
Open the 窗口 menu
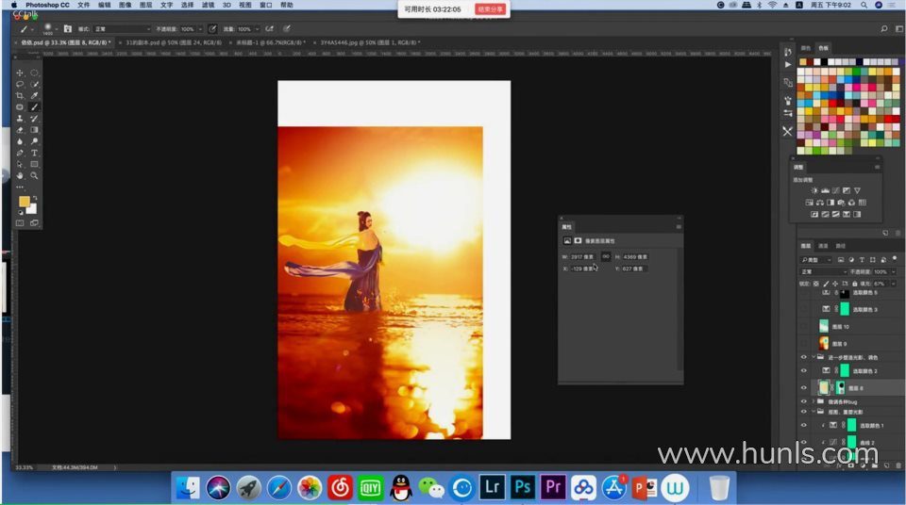(x=266, y=5)
